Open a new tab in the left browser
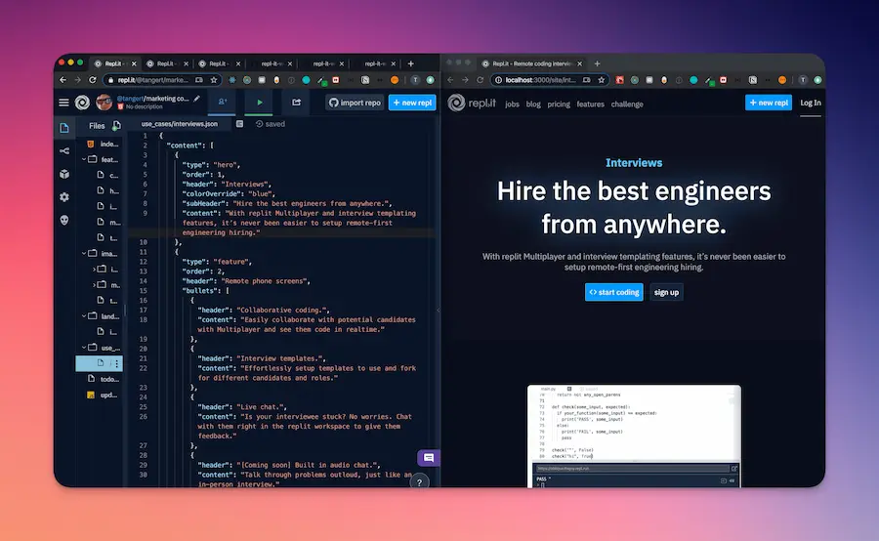 point(411,63)
